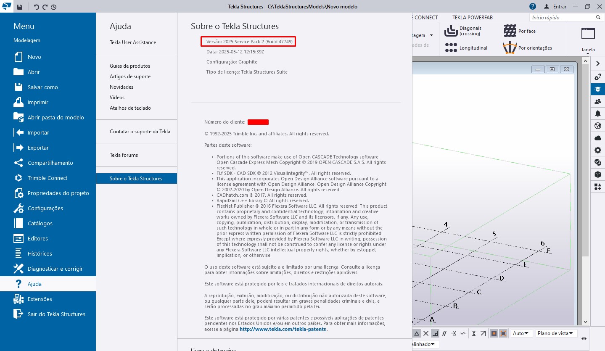The height and width of the screenshot is (351, 605).
Task: Click the redo arrow icon
Action: click(45, 7)
